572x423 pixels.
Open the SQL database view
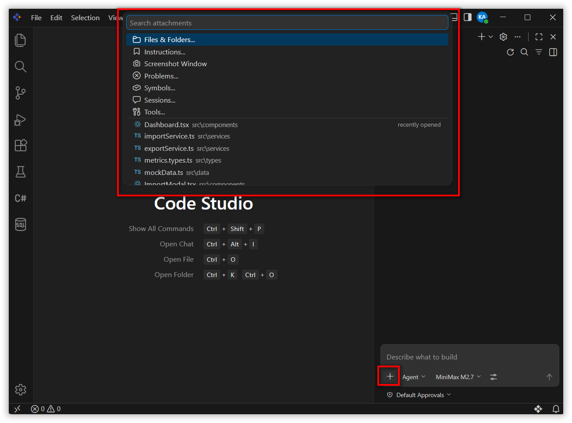[x=21, y=224]
